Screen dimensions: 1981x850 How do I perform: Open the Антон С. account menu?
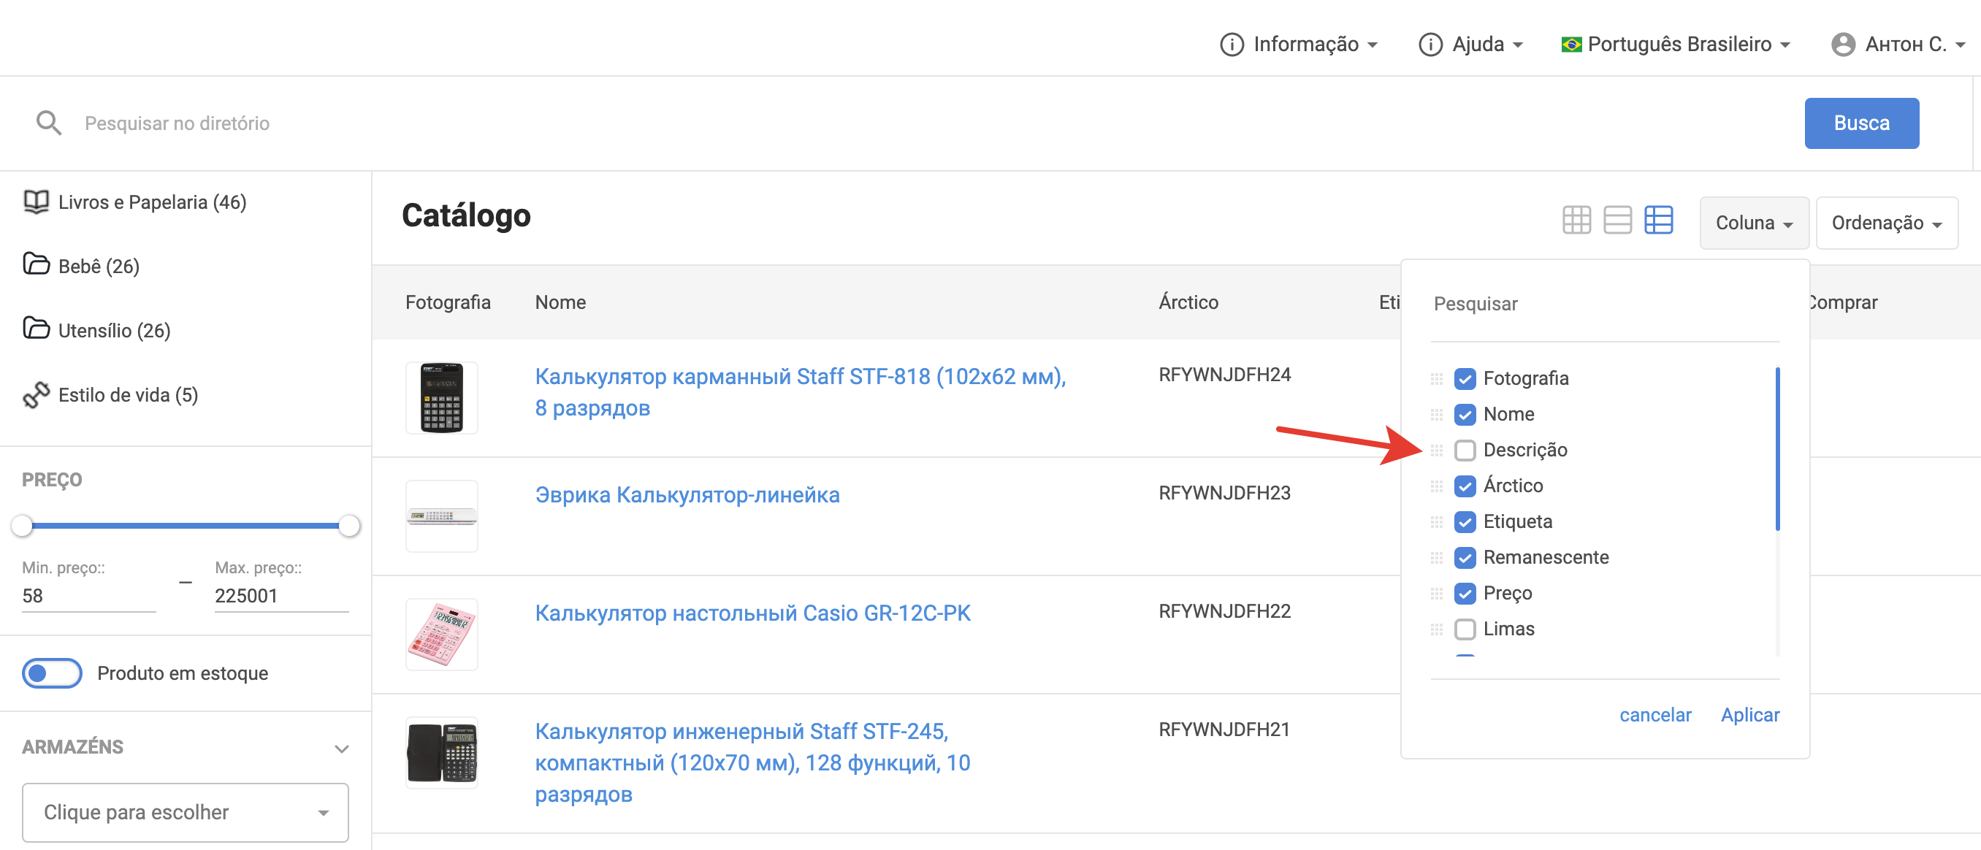1898,45
